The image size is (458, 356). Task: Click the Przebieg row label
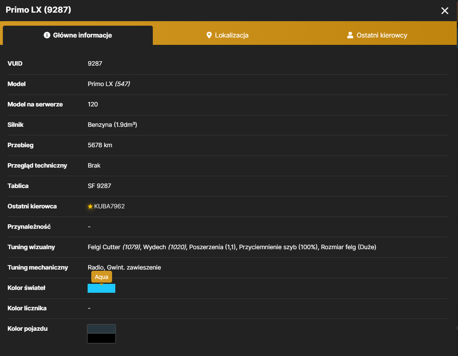click(21, 145)
